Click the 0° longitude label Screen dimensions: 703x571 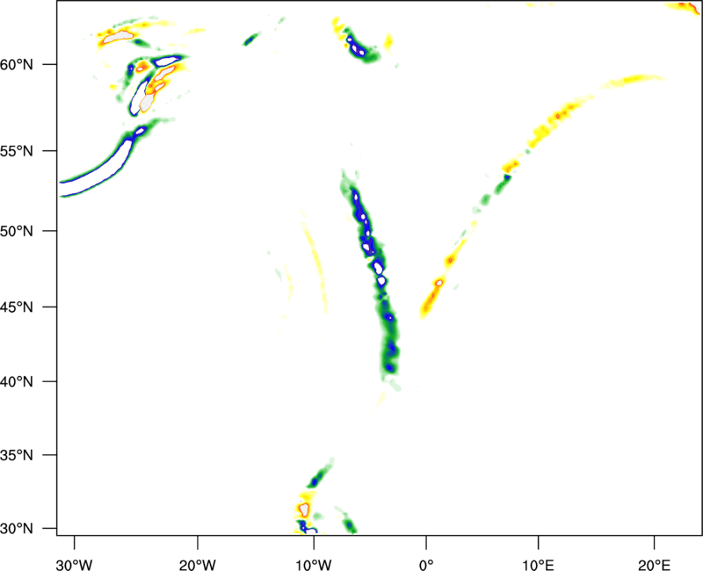(x=426, y=565)
